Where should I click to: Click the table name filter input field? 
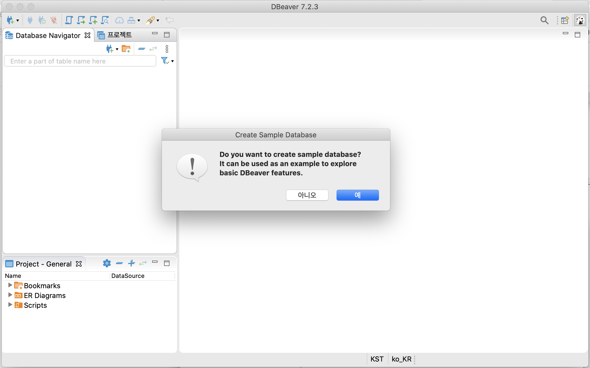pos(80,61)
